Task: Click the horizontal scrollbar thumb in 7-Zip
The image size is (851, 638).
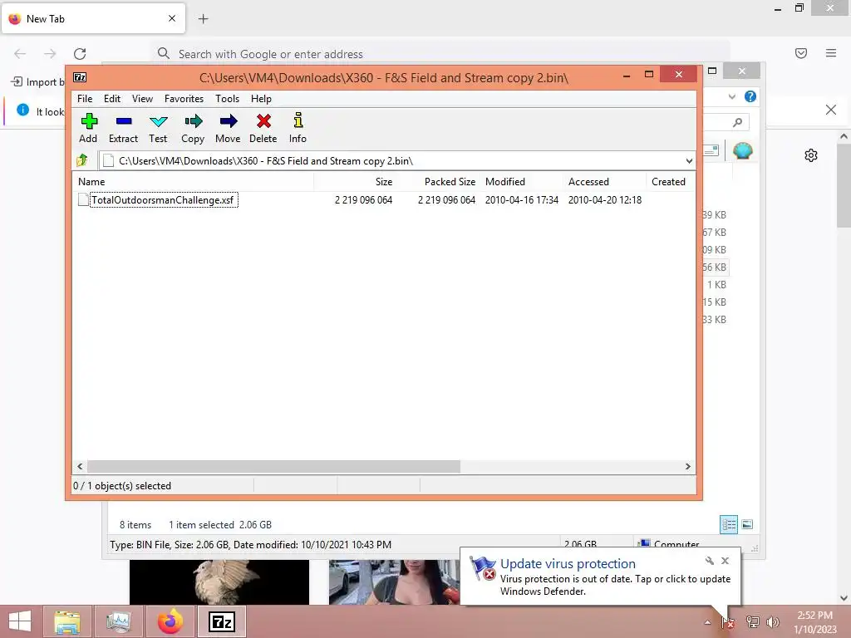Action: coord(273,467)
